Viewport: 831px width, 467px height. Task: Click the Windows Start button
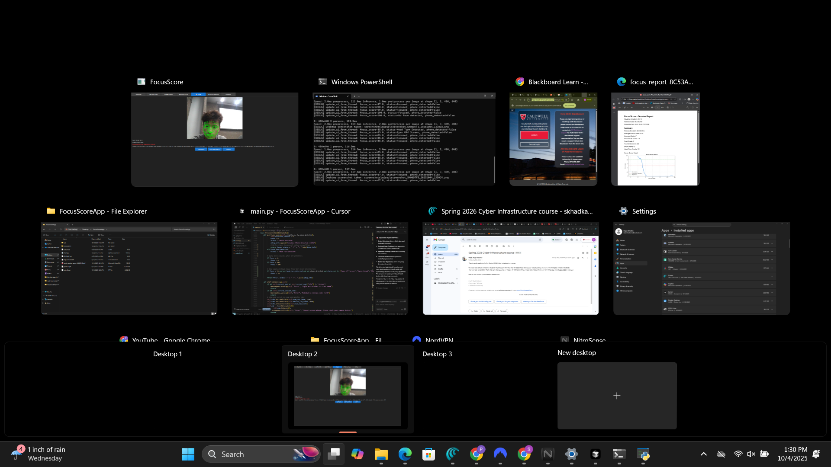pos(188,454)
